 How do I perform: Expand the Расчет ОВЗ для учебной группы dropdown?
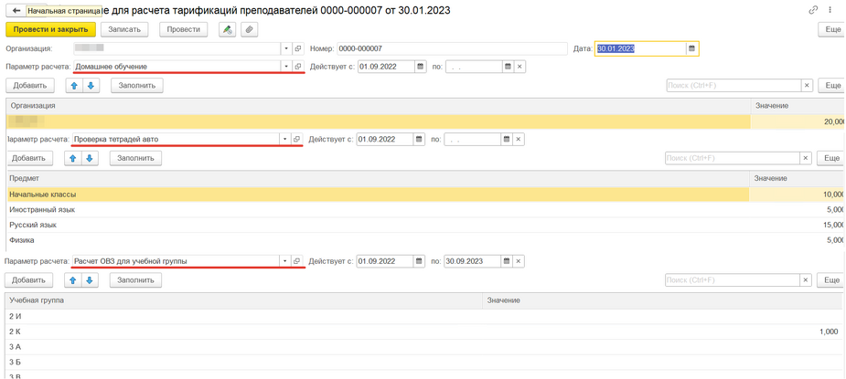click(x=284, y=261)
